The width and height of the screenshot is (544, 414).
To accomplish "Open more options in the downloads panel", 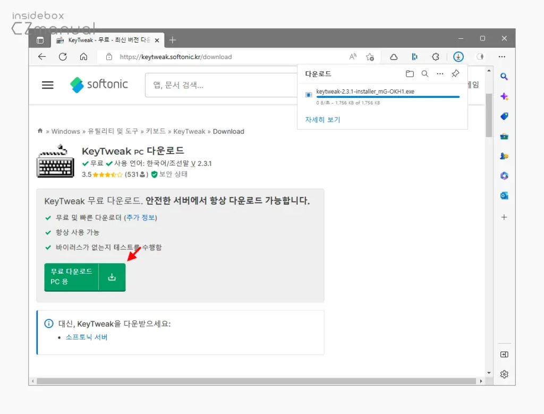I will tap(440, 74).
